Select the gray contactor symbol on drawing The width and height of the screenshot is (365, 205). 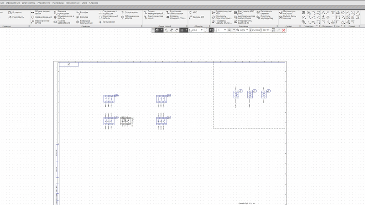(126, 121)
